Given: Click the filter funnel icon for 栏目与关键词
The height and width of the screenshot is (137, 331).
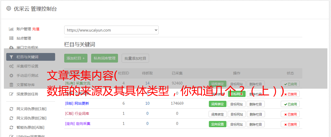Looking at the screenshot, I should 11,57.
